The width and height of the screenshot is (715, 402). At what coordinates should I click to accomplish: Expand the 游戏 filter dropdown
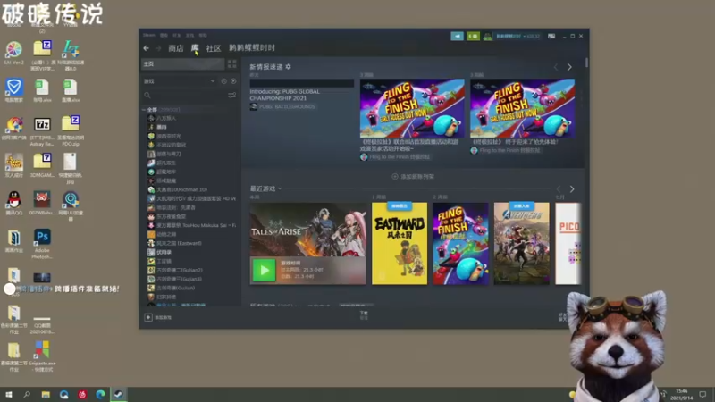tap(213, 81)
